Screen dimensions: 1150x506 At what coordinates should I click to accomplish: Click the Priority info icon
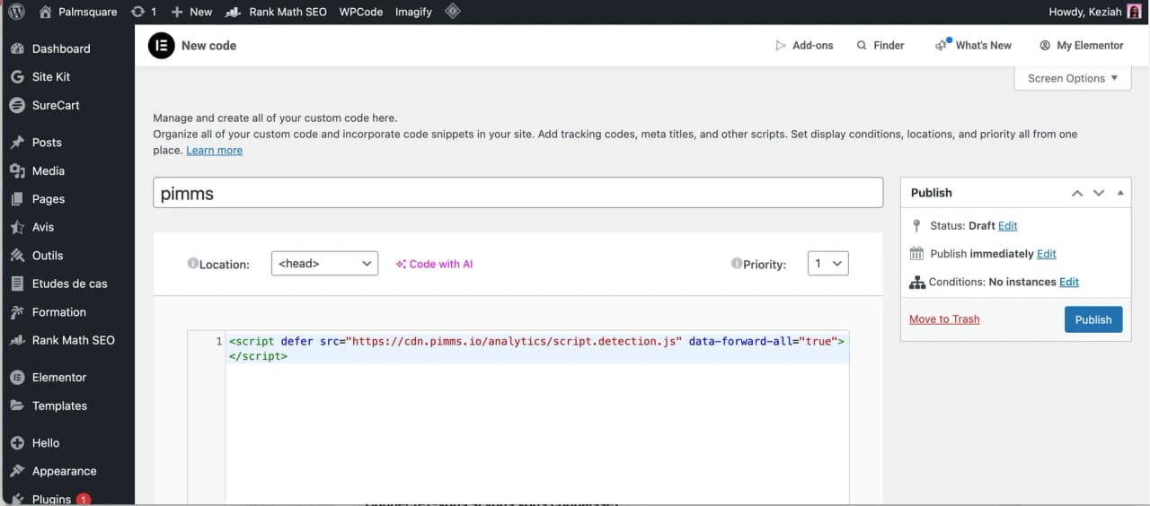pos(737,264)
